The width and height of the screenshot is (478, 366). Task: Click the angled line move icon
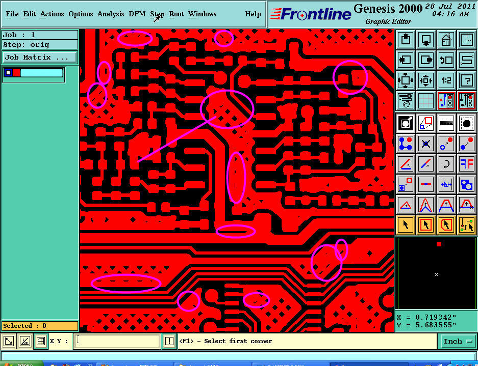(406, 164)
